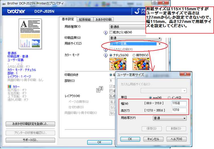Image resolution: width=214 pixels, height=149 pixels.
Task: Select the インチ unit radio button
Action: point(169,98)
